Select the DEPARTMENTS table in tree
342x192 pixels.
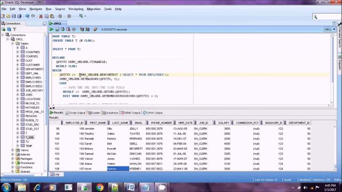pyautogui.click(x=35, y=69)
